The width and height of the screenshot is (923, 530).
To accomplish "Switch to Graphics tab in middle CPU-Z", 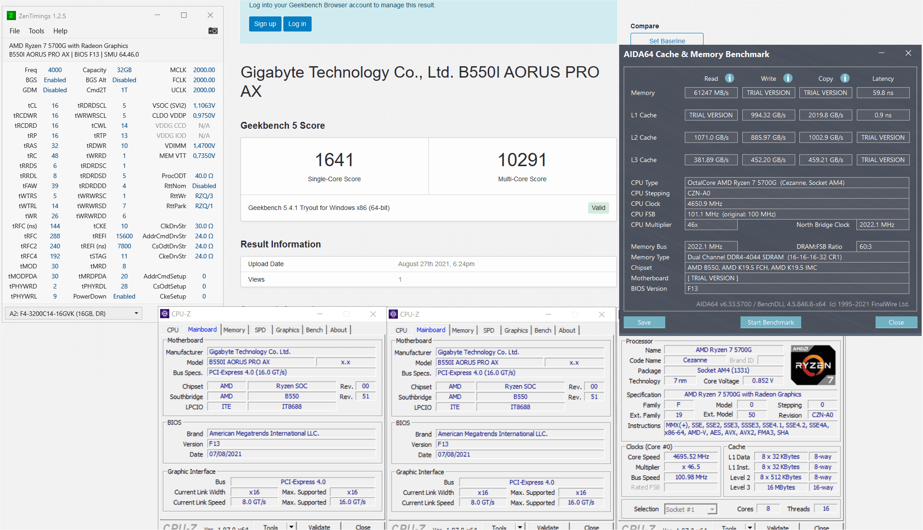I will coord(516,330).
